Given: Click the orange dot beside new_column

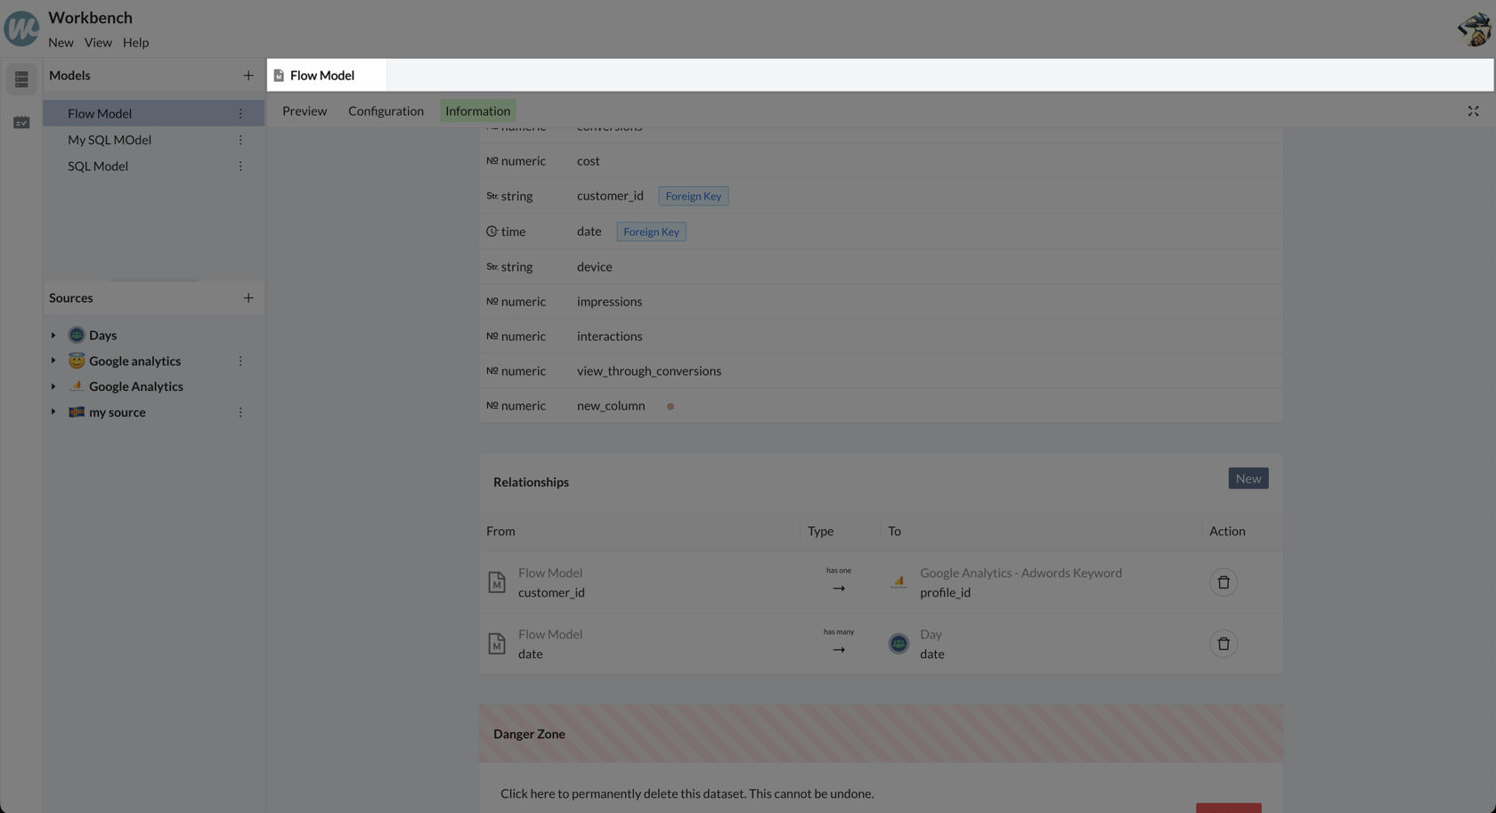Looking at the screenshot, I should [671, 406].
